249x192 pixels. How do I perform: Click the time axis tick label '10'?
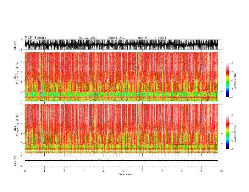(221, 171)
